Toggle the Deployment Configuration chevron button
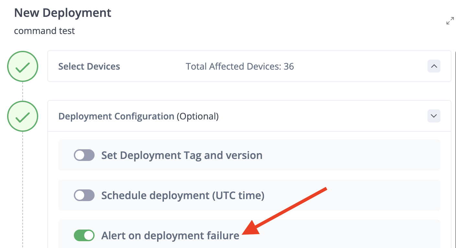The height and width of the screenshot is (248, 456). (434, 116)
